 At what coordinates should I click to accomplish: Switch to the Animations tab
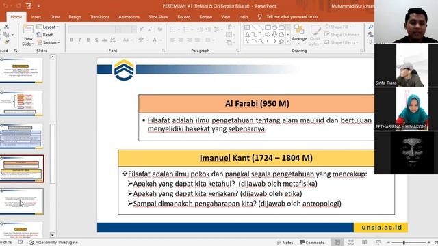click(129, 17)
